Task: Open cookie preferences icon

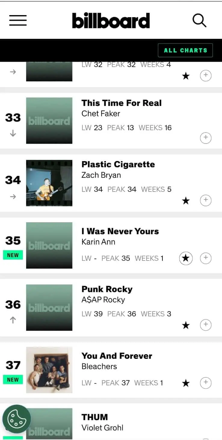Action: 17,419
